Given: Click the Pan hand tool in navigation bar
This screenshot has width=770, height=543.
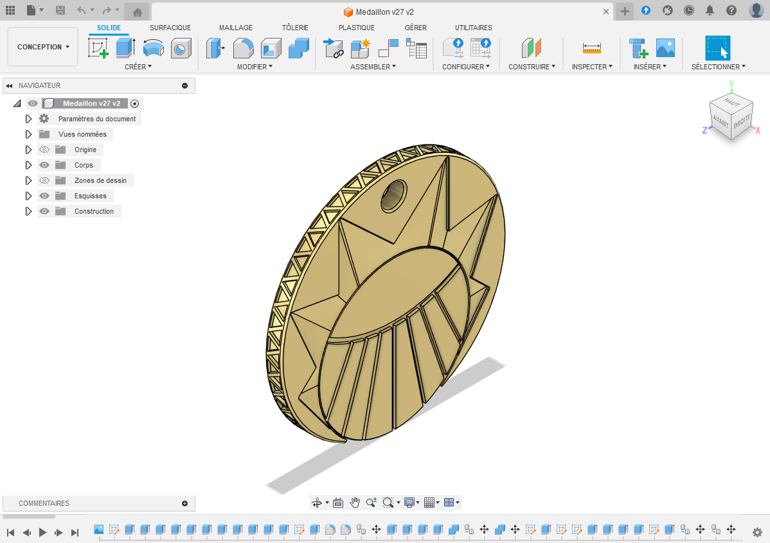Looking at the screenshot, I should 354,503.
